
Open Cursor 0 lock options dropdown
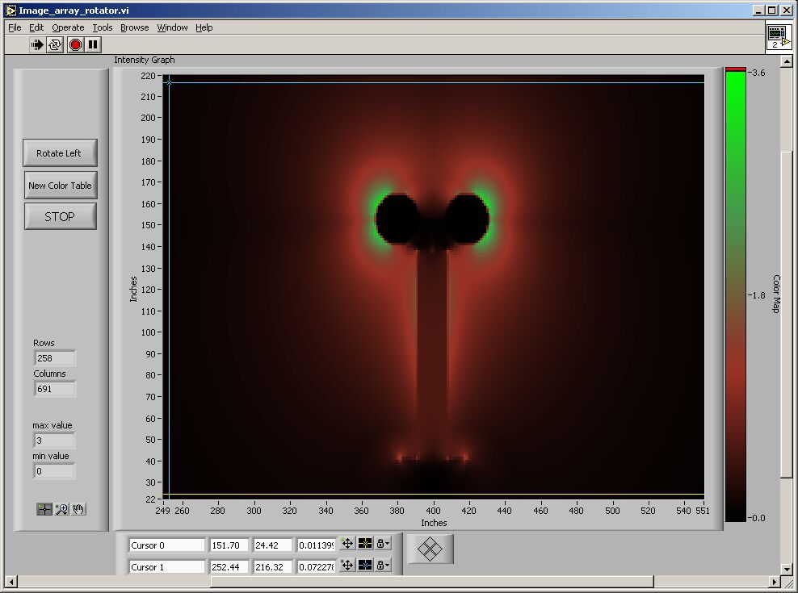coord(383,544)
